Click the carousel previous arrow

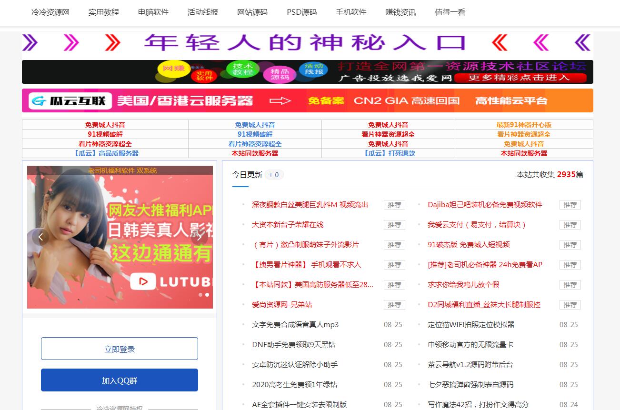40,237
